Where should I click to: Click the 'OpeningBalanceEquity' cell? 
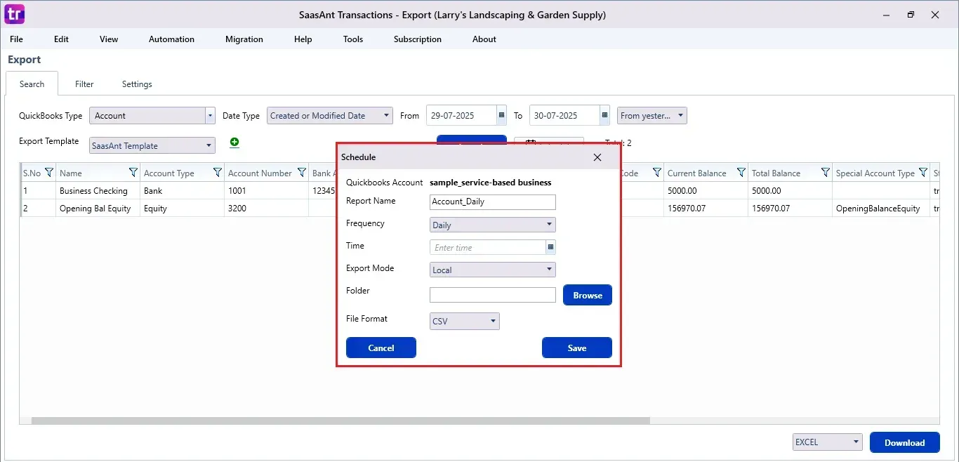pos(881,208)
